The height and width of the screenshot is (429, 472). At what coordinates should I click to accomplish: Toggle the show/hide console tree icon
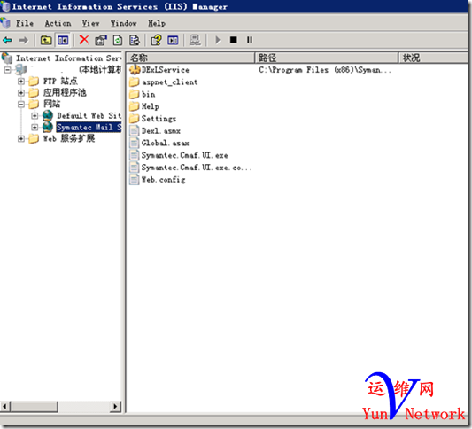pyautogui.click(x=63, y=40)
